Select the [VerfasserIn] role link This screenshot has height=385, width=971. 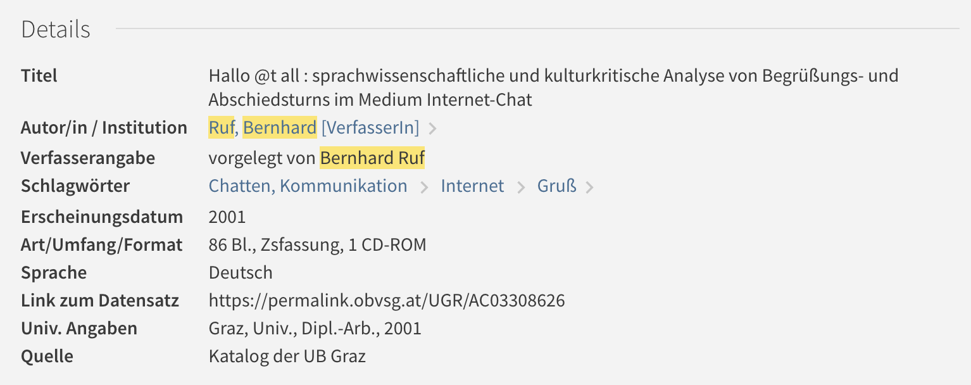(370, 128)
